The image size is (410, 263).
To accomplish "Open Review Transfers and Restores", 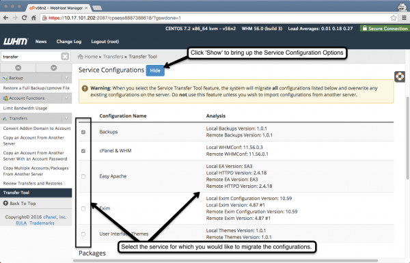I will click(x=33, y=183).
